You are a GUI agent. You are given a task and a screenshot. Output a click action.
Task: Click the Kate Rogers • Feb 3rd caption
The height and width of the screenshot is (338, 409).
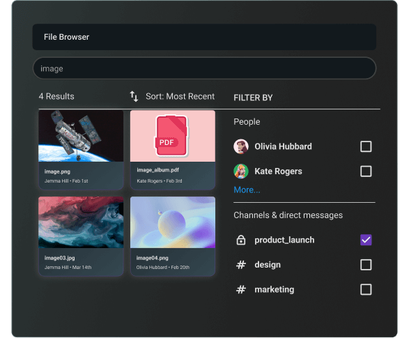click(160, 181)
